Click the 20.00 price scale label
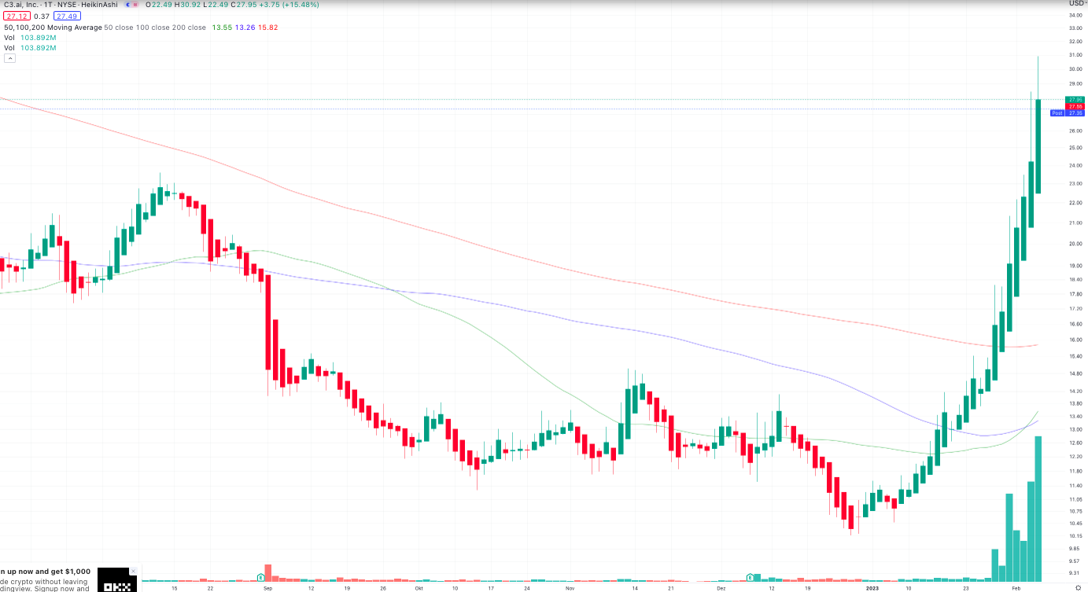The width and height of the screenshot is (1088, 592). pyautogui.click(x=1075, y=244)
